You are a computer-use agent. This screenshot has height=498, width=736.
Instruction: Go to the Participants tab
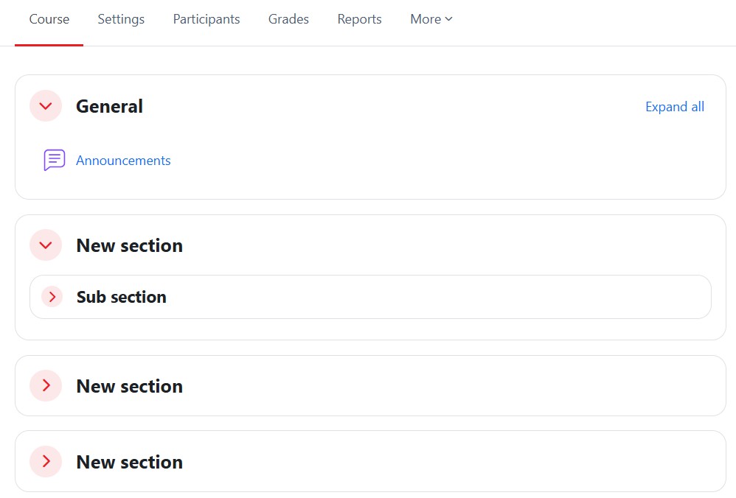(x=206, y=19)
